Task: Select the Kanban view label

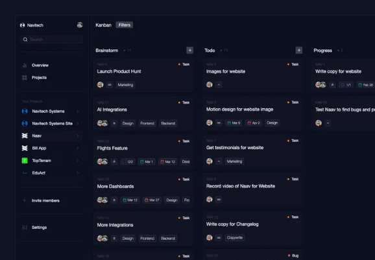Action: click(x=103, y=25)
